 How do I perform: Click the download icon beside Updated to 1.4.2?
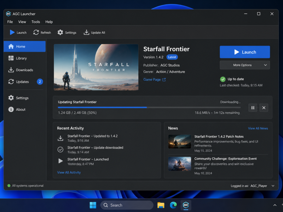tap(60, 138)
